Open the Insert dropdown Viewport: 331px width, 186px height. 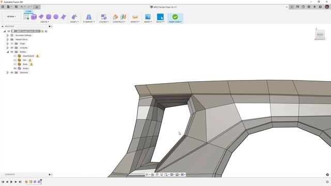[x=148, y=22]
